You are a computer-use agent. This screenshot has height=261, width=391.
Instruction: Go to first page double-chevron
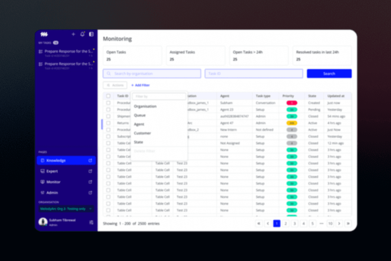click(x=259, y=223)
